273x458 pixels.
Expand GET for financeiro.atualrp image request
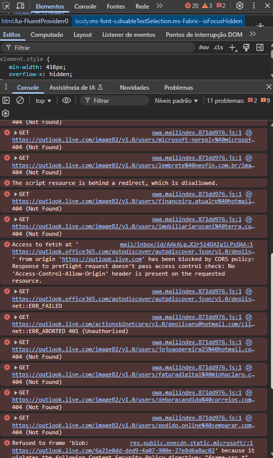[x=16, y=194]
